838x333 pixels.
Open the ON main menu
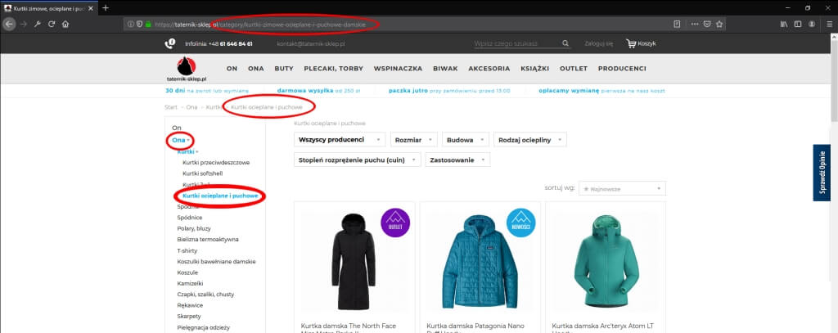tap(232, 69)
